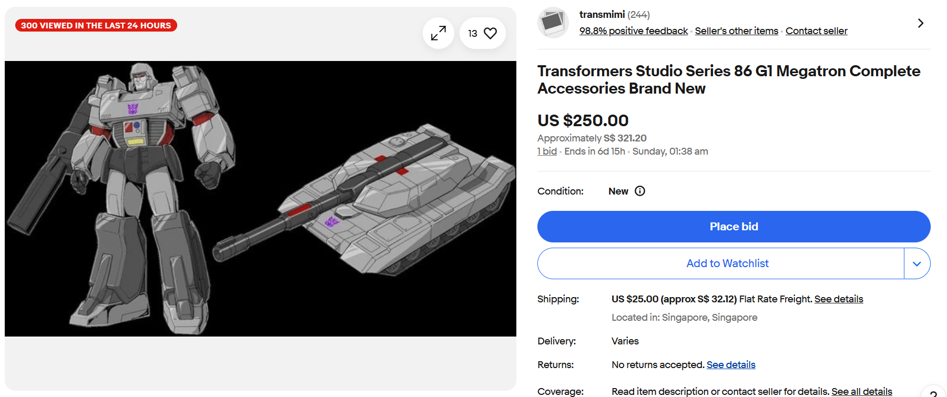Click the Megatron product image

[x=260, y=199]
